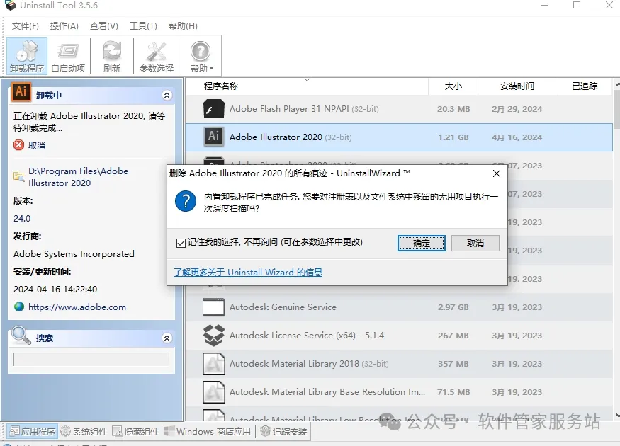Switch to Windows 商店应用 bottom tab

click(x=207, y=431)
